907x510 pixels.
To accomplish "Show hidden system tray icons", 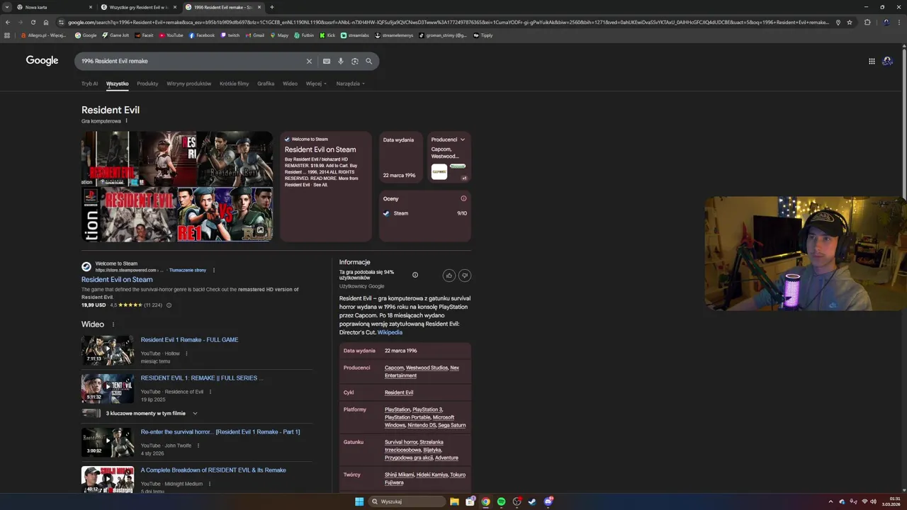I will point(830,501).
